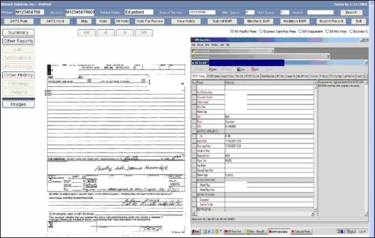375x238 pixels.
Task: Click the Hold button
Action: tap(103, 21)
